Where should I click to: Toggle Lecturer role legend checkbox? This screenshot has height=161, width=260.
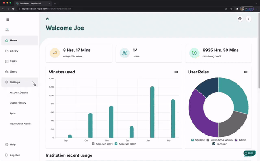(214, 144)
